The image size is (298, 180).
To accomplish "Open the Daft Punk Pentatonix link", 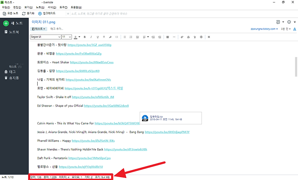I will point(89,158).
